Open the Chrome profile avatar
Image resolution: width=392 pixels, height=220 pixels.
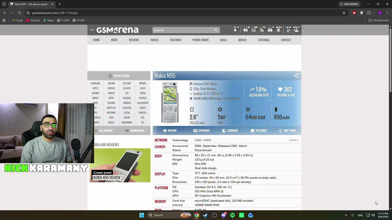[380, 13]
